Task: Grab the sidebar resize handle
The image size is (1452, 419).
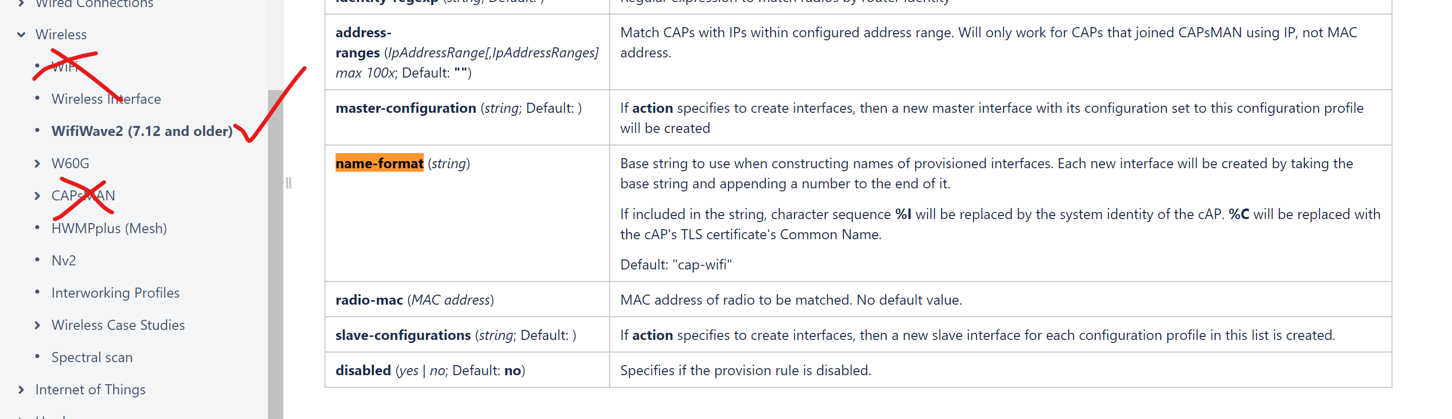Action: point(289,183)
